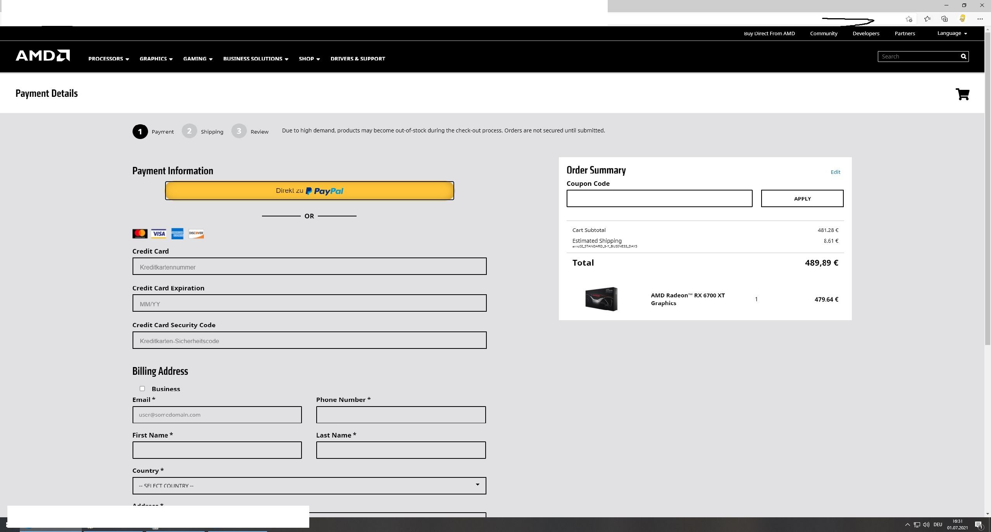
Task: Click the AMD logo
Action: (43, 56)
